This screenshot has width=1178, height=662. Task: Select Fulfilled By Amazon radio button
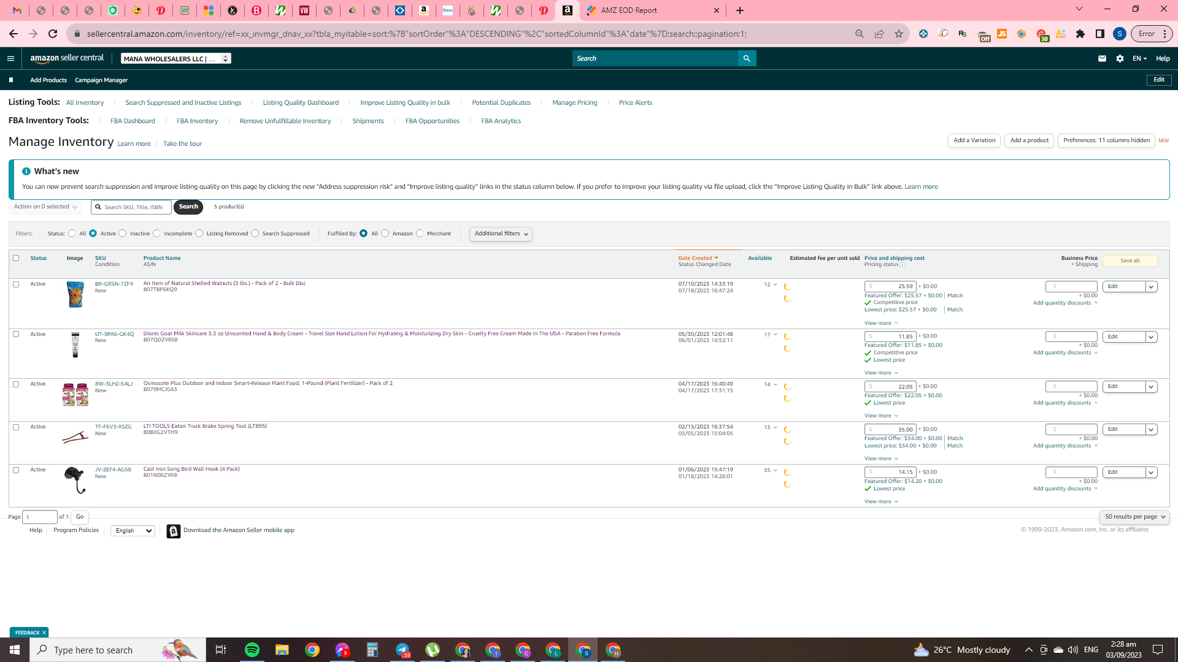385,234
